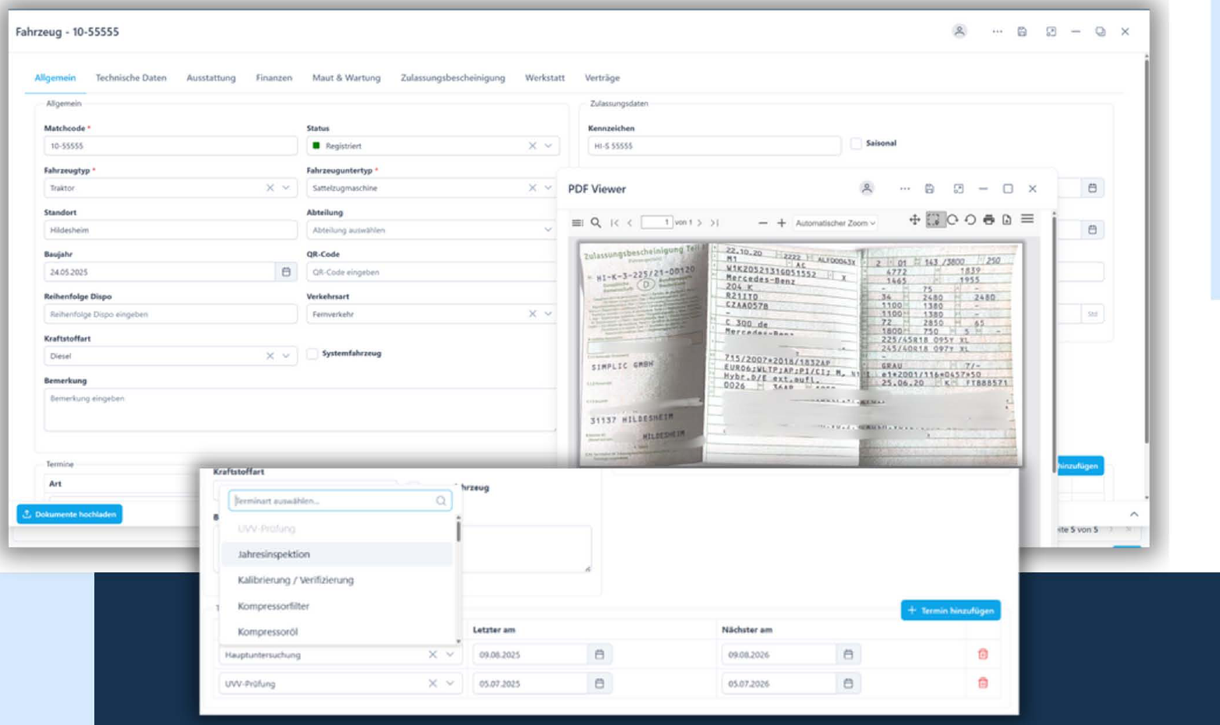The height and width of the screenshot is (725, 1220).
Task: Zoom in with the PDF plus icon
Action: (x=781, y=223)
